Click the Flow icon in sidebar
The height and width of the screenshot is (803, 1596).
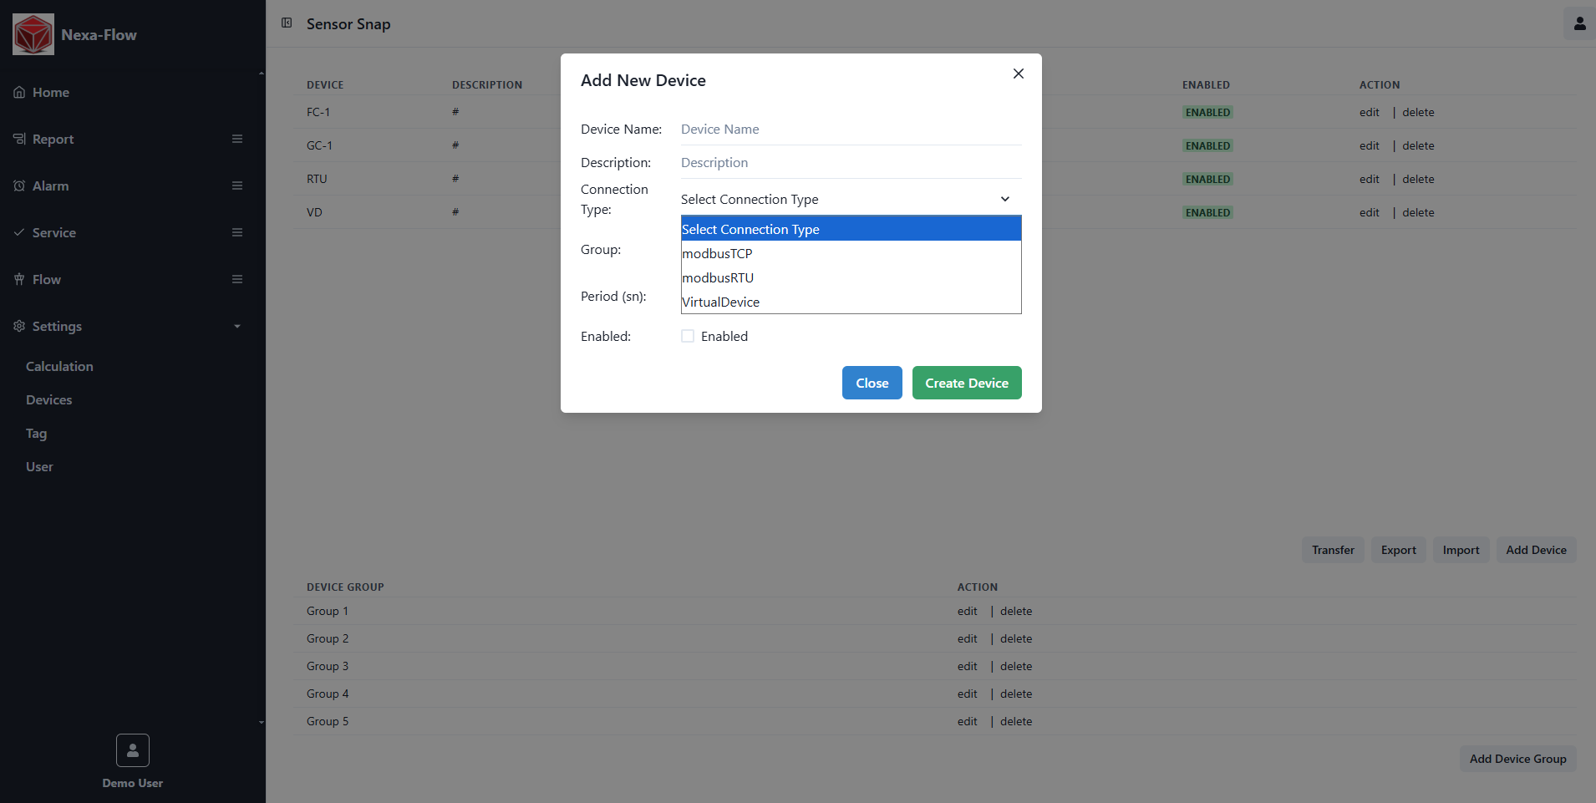(19, 279)
